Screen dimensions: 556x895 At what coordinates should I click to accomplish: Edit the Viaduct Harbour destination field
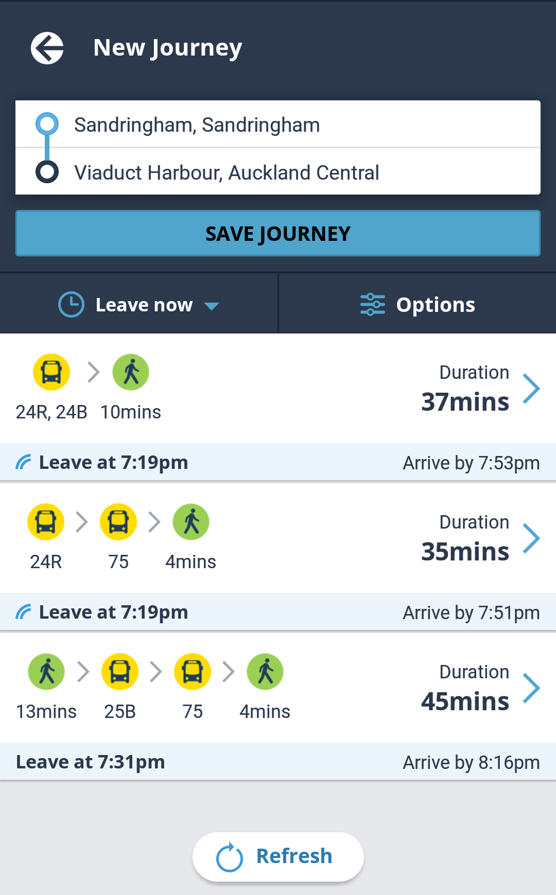pyautogui.click(x=278, y=172)
